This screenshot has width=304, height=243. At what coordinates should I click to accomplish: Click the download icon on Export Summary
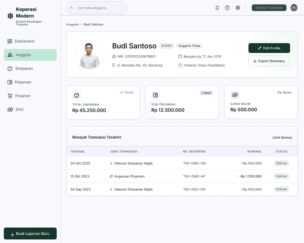tap(255, 61)
